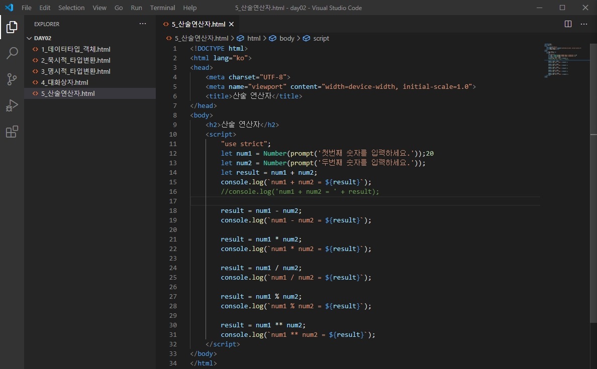Open editor more actions ellipsis
The width and height of the screenshot is (597, 369).
pos(583,24)
